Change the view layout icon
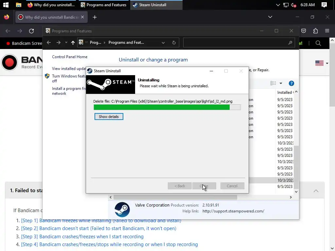The width and height of the screenshot is (335, 251). click(273, 83)
